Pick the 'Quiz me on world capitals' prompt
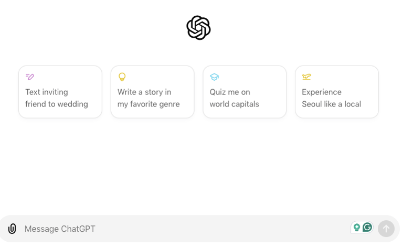403x247 pixels. click(245, 92)
